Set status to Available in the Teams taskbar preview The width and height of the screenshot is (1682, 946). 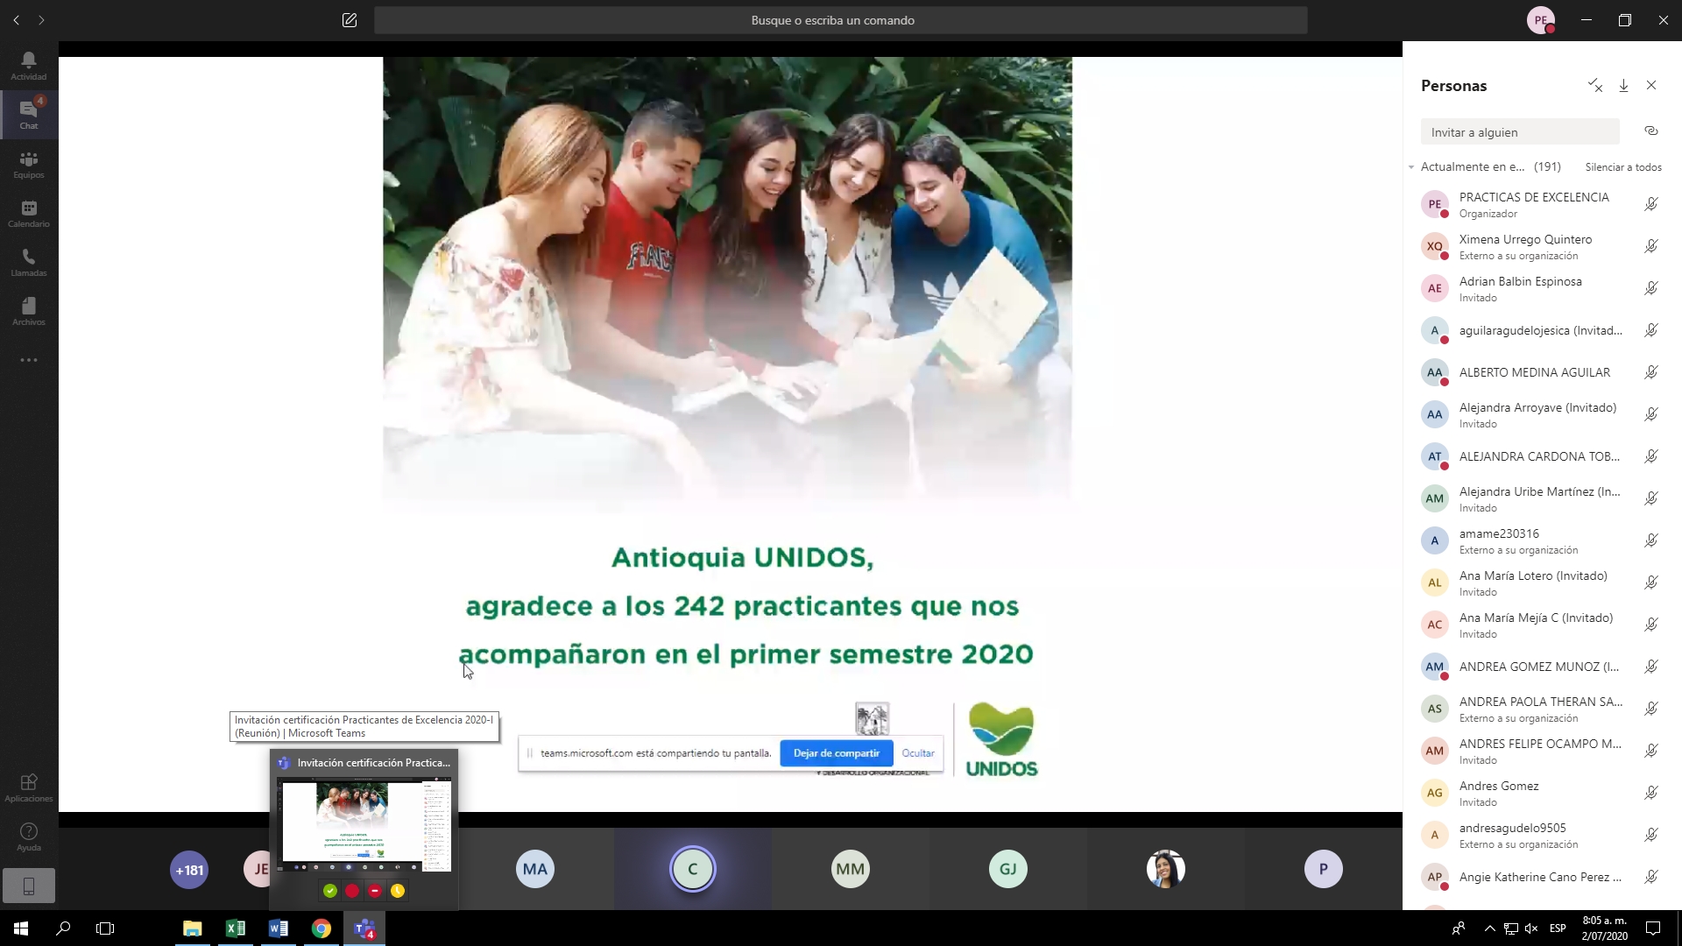pos(329,890)
